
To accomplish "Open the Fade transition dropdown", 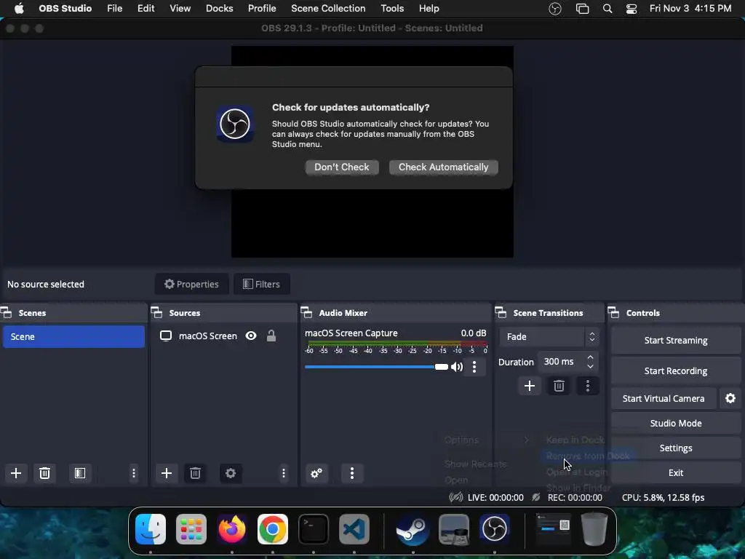I will click(x=549, y=336).
